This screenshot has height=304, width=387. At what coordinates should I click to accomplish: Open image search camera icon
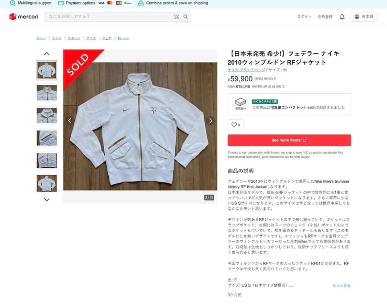click(x=176, y=17)
